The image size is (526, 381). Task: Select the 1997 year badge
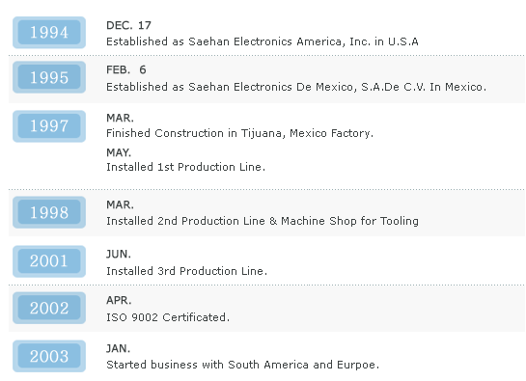pyautogui.click(x=49, y=126)
